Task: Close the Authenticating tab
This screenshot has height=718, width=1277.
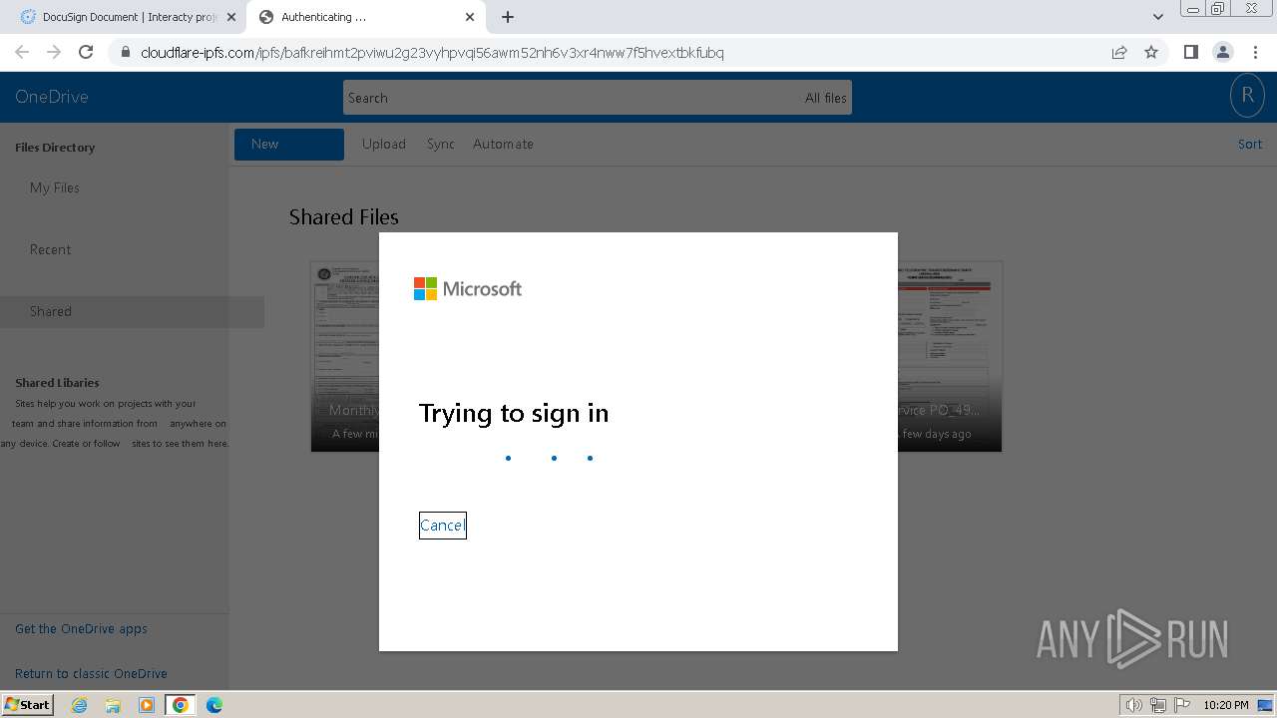Action: (470, 17)
